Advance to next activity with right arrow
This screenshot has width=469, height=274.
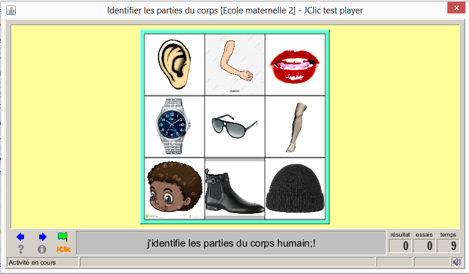click(x=43, y=237)
